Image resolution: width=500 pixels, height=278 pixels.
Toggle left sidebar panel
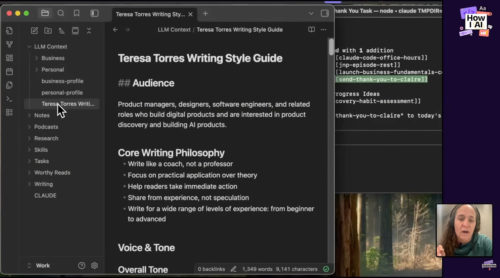click(94, 13)
